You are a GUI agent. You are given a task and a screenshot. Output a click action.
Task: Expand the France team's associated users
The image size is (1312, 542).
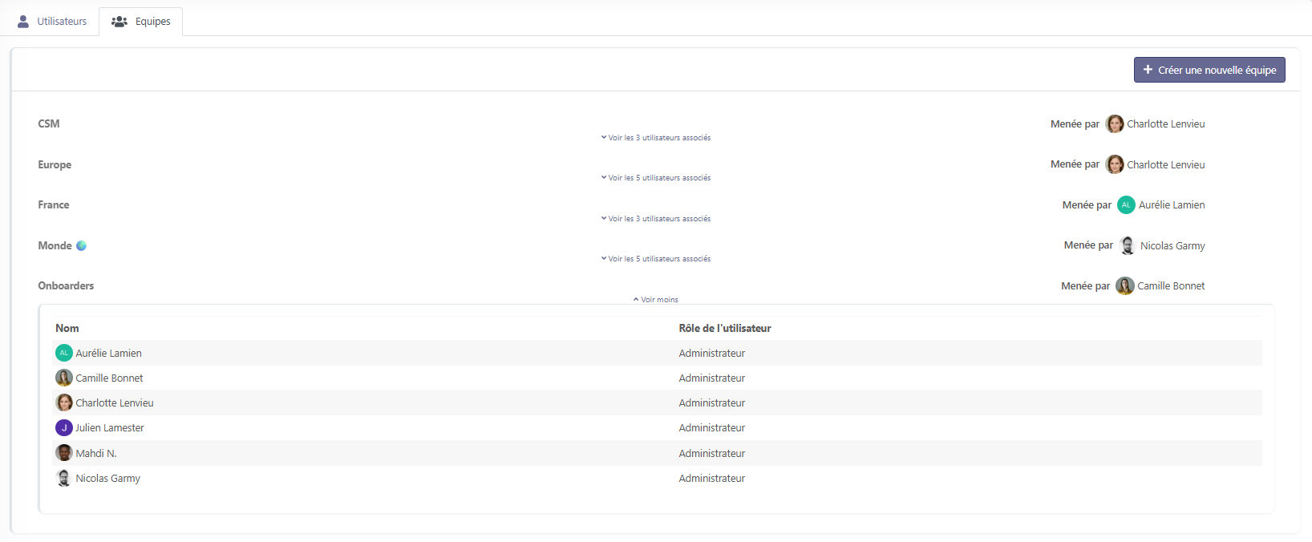point(656,219)
